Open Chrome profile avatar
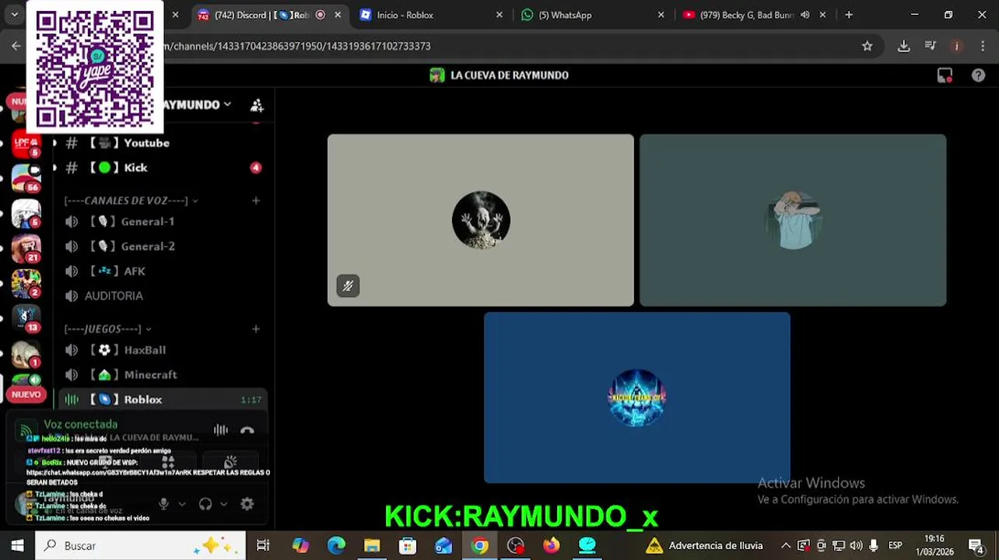This screenshot has height=560, width=999. pyautogui.click(x=957, y=46)
